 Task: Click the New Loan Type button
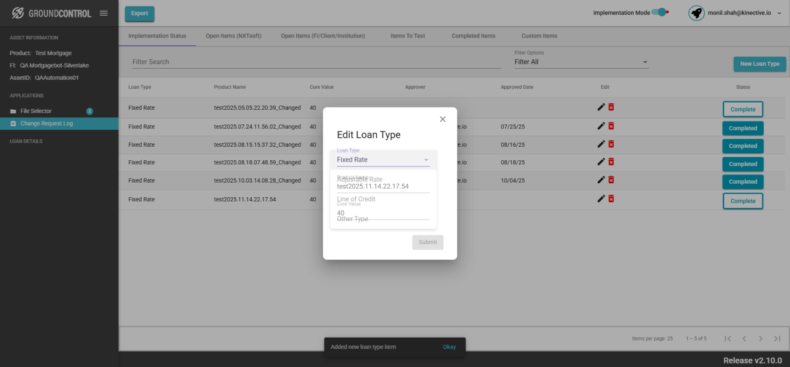(759, 64)
